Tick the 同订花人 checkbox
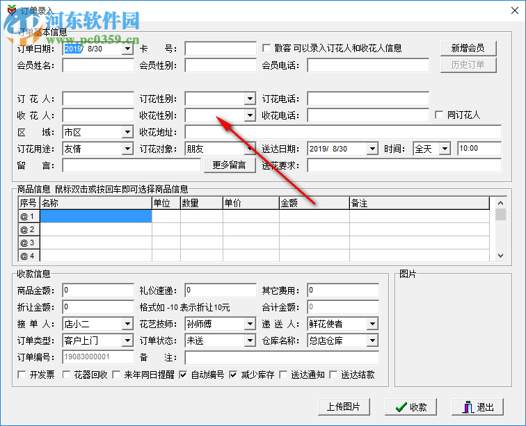The height and width of the screenshot is (426, 526). click(x=439, y=115)
